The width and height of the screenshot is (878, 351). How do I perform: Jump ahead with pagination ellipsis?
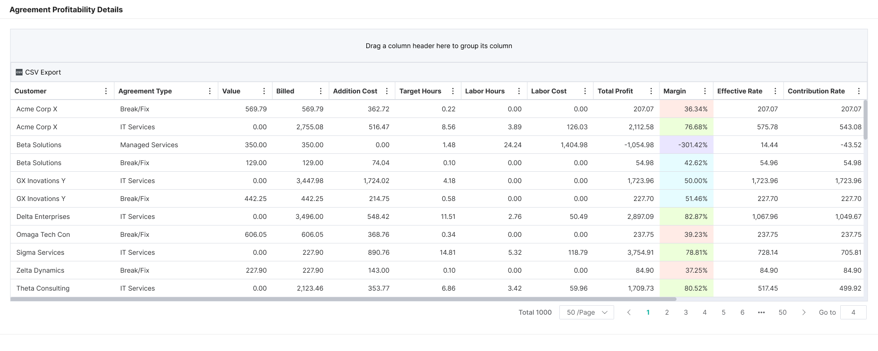pos(761,312)
